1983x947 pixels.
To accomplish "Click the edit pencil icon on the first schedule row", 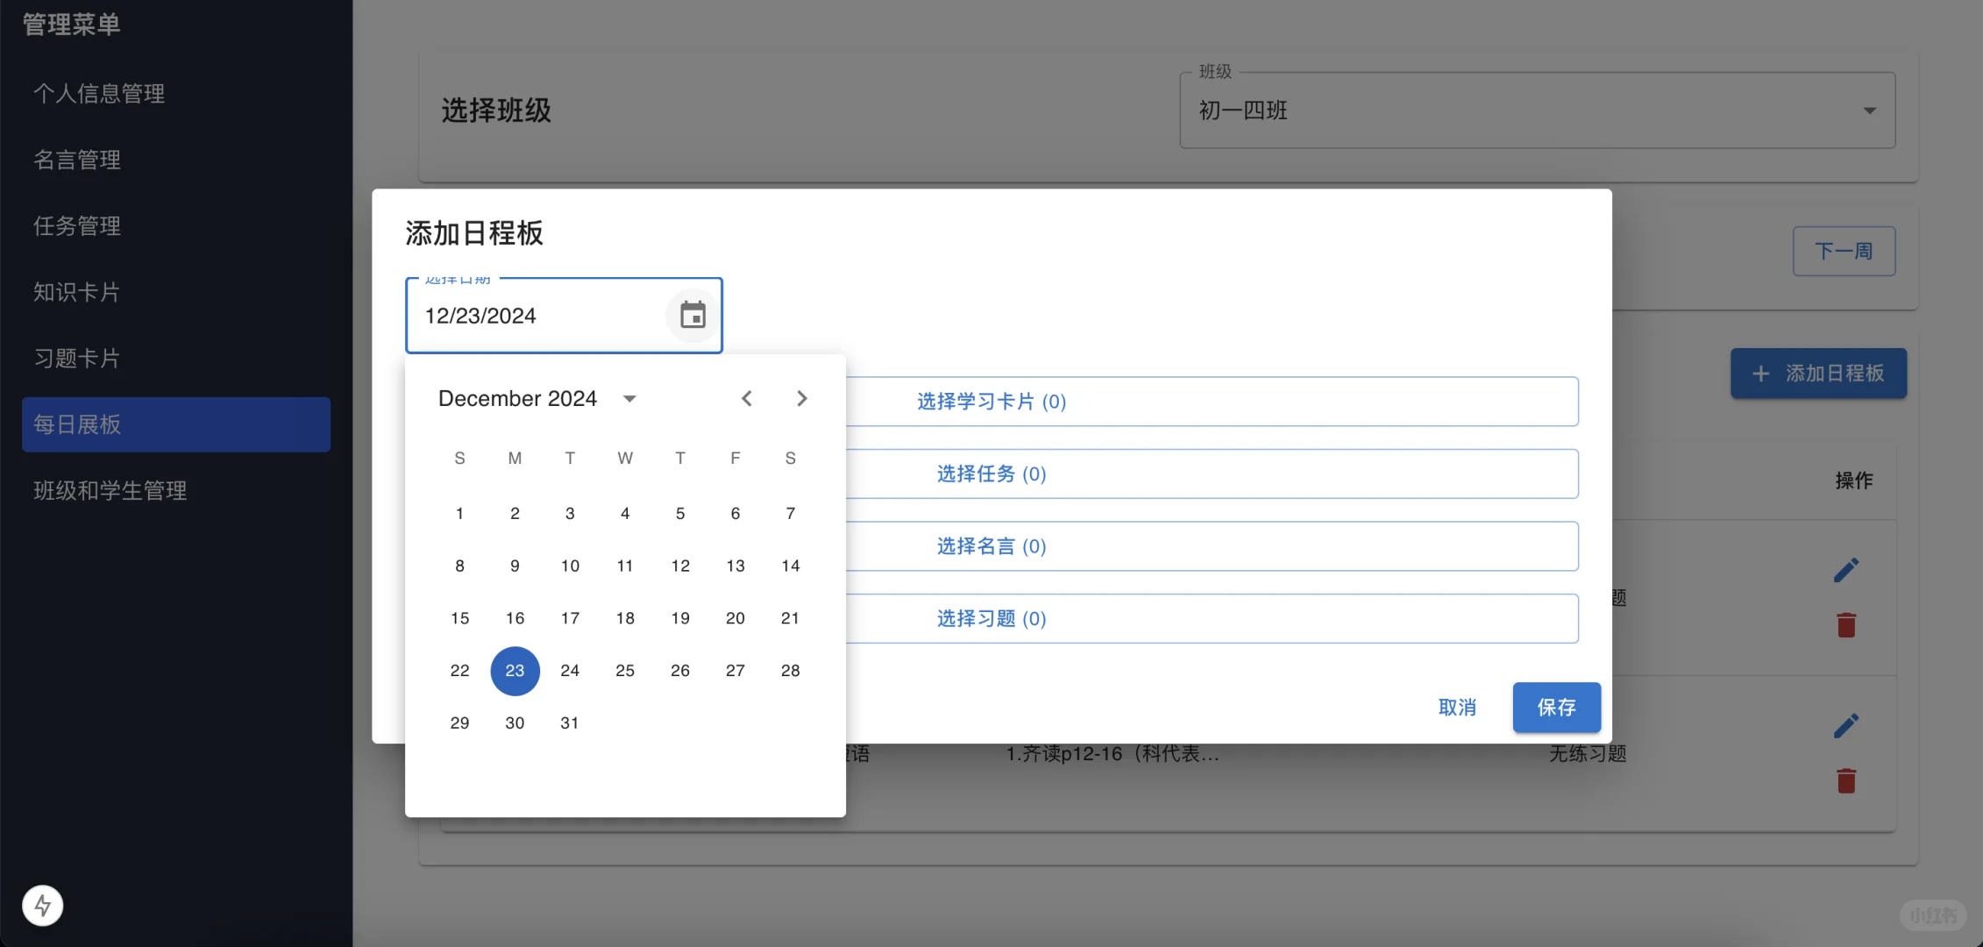I will tap(1846, 568).
